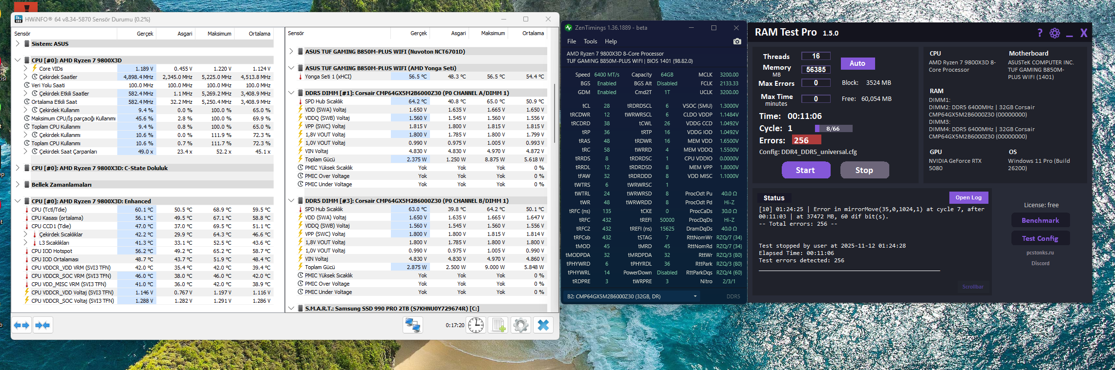The image size is (1115, 370).
Task: Expand Bellek Zamanlamaları group
Action: pos(18,185)
